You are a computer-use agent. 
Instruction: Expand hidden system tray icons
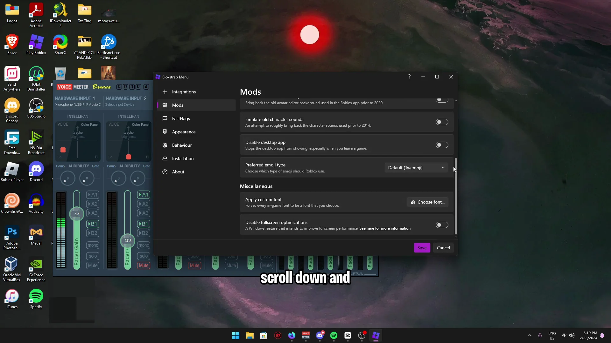530,335
